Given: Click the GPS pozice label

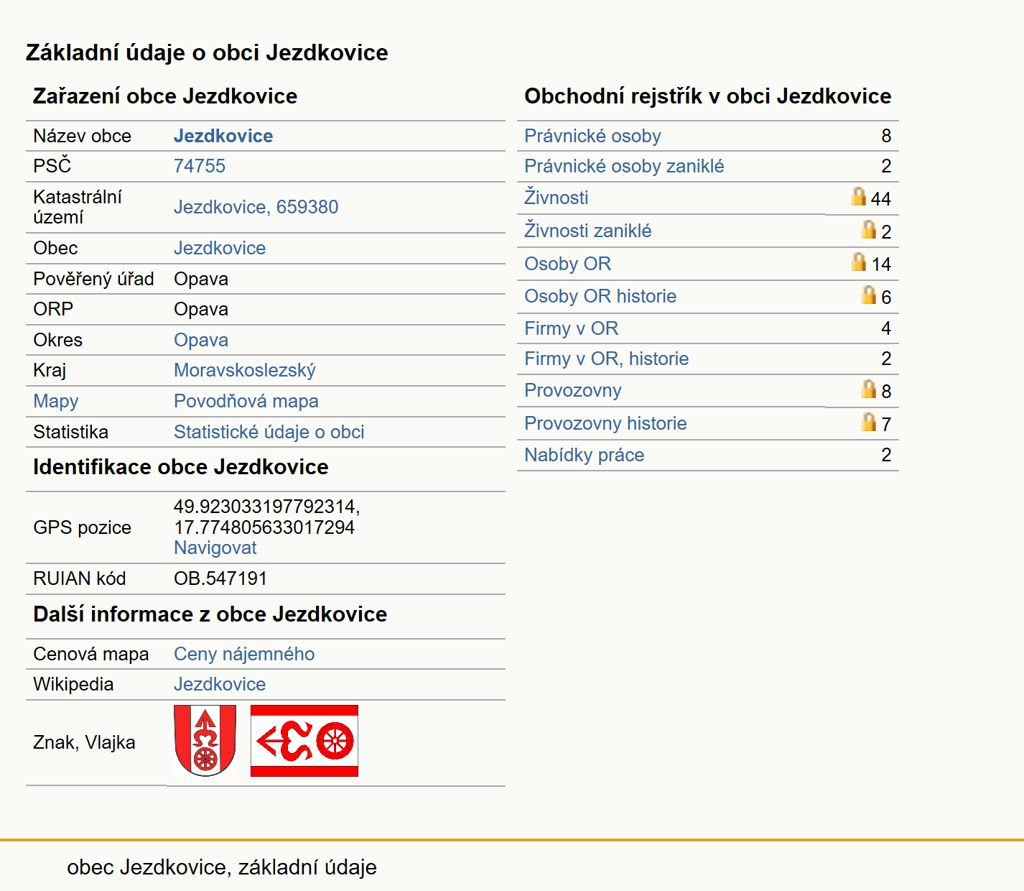Looking at the screenshot, I should pos(83,527).
